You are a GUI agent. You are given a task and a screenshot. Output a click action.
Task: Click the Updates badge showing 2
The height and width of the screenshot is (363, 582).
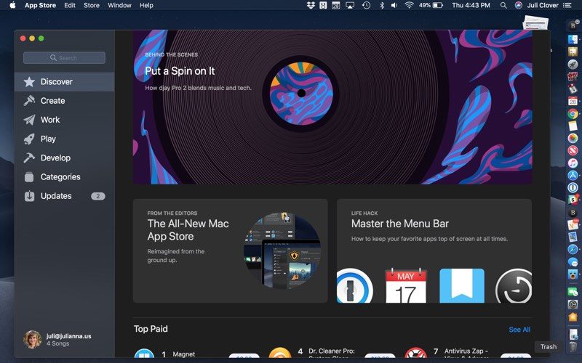[x=98, y=196]
